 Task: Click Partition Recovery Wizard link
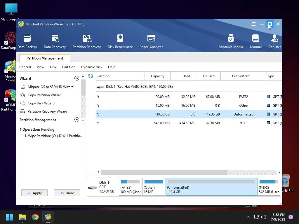pos(47,111)
